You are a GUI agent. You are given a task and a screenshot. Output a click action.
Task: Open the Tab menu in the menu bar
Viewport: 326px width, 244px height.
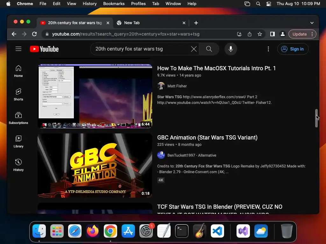point(155,3)
